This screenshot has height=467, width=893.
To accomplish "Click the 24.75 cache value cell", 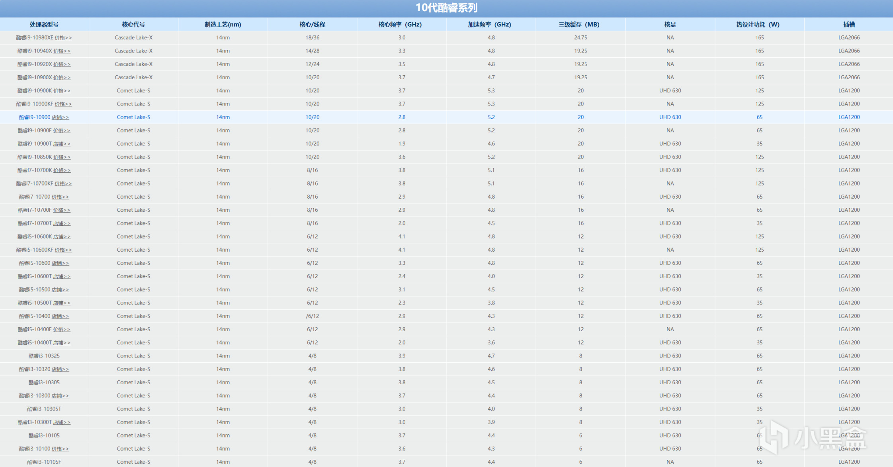I will (x=580, y=38).
